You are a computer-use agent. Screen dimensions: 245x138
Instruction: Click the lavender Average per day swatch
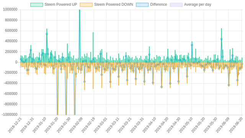tap(176, 5)
